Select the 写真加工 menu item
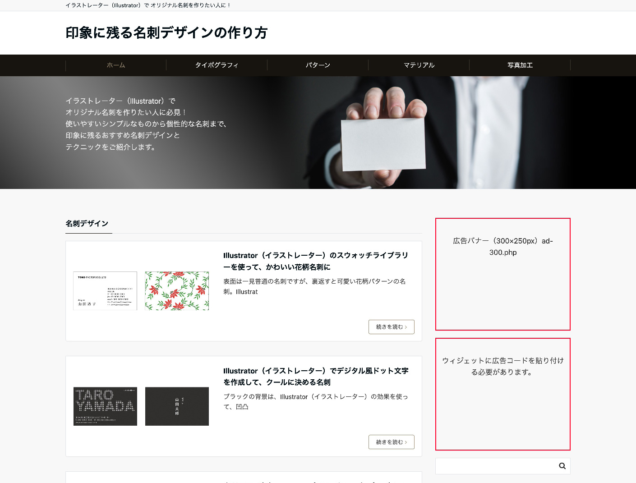This screenshot has height=483, width=636. pyautogui.click(x=520, y=65)
